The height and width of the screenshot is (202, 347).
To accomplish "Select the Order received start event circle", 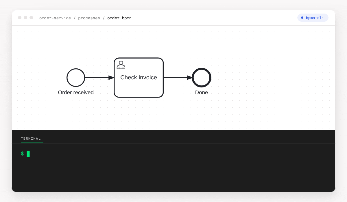I will [76, 78].
